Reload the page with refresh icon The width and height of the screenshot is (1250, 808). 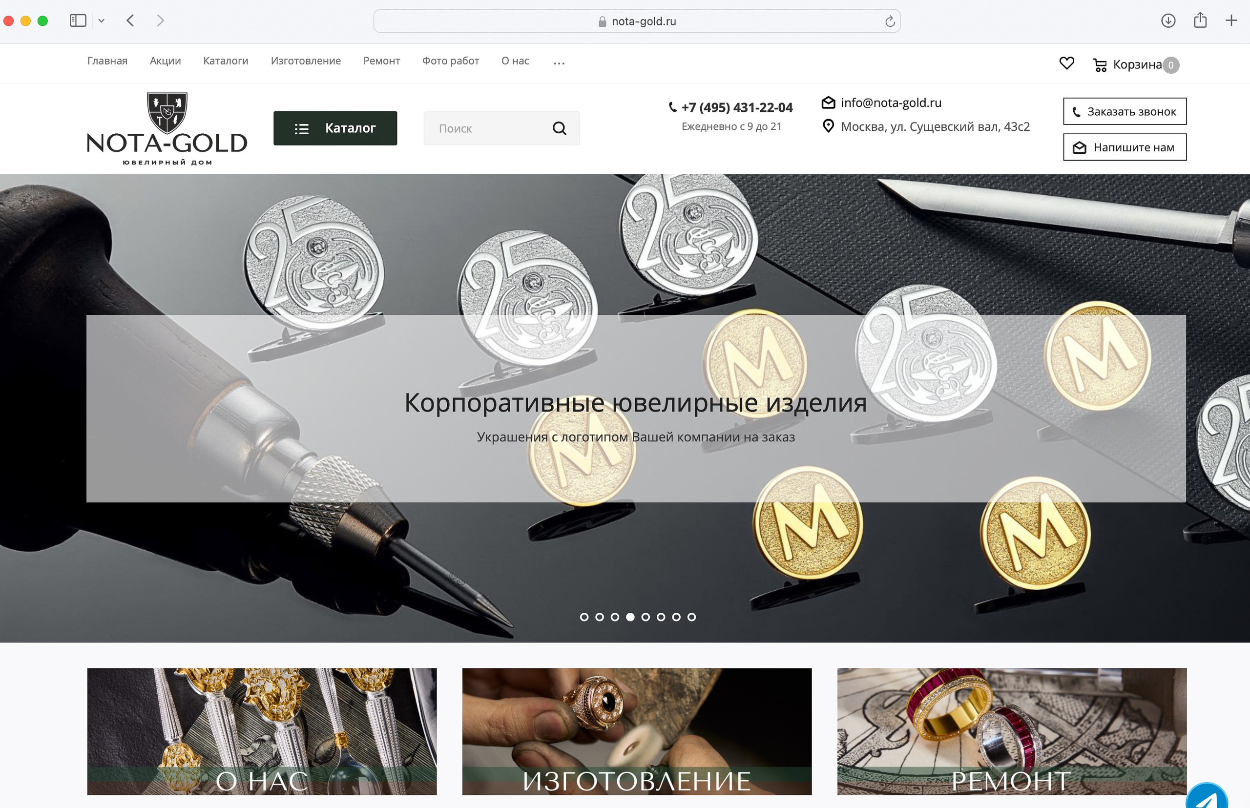(890, 21)
